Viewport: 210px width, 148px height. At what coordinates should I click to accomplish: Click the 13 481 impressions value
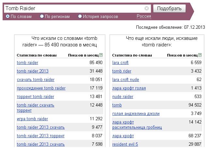point(96,96)
